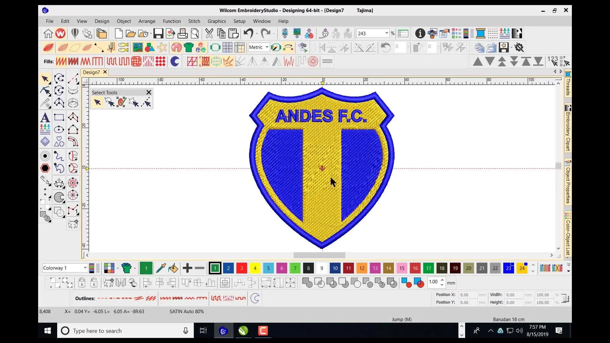Screen dimensions: 610x343
Task: Open the Stitch menu
Action: pos(194,21)
